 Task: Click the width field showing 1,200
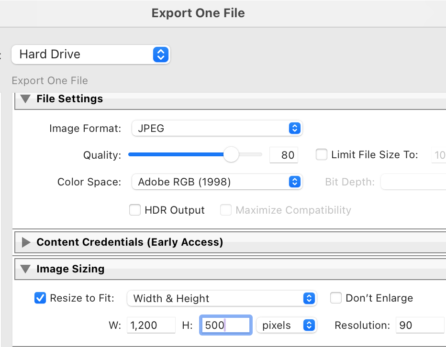[x=151, y=325]
